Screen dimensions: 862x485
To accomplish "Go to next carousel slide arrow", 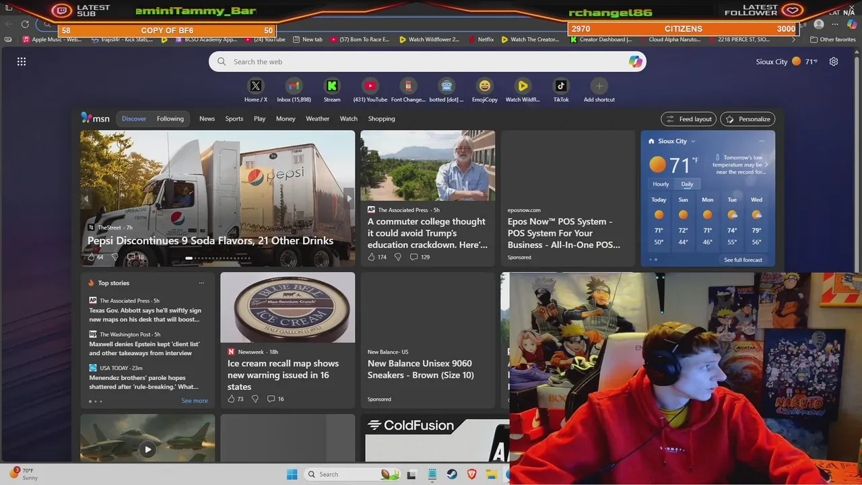I will tap(348, 199).
